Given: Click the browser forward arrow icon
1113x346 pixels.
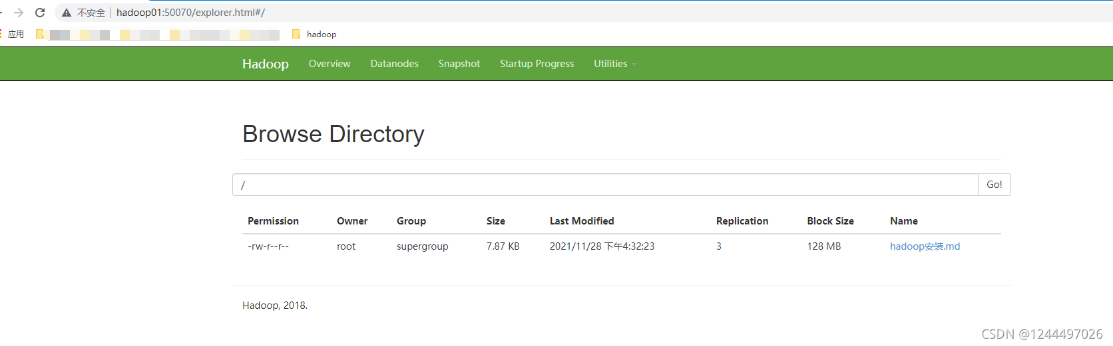Looking at the screenshot, I should click(x=19, y=13).
